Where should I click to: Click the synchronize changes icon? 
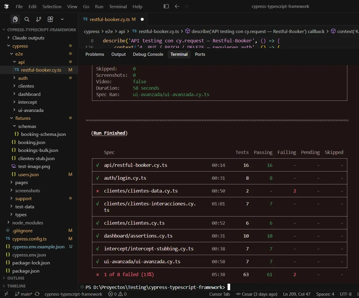pyautogui.click(x=37, y=294)
